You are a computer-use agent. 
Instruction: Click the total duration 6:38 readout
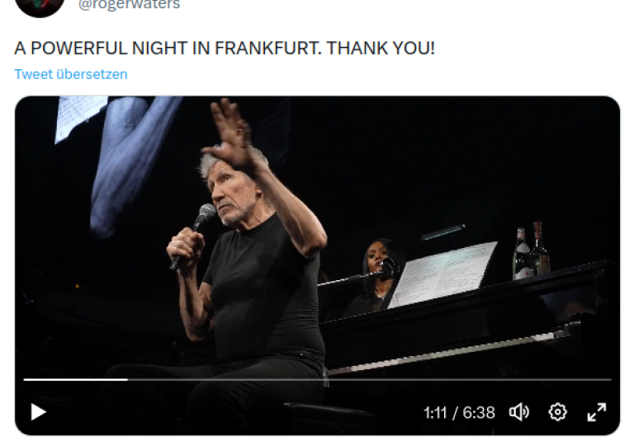click(x=479, y=413)
